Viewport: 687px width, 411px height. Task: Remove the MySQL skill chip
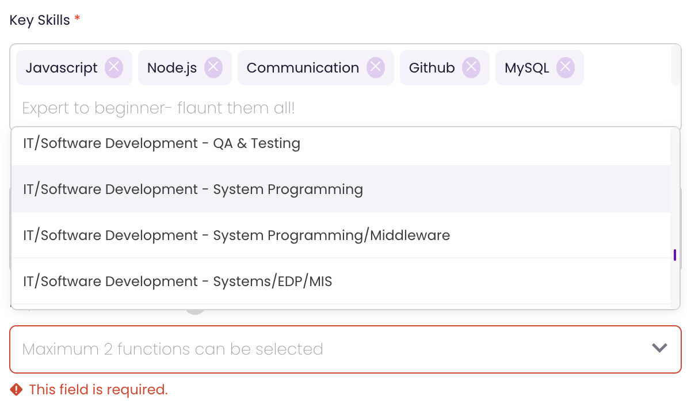tap(566, 68)
